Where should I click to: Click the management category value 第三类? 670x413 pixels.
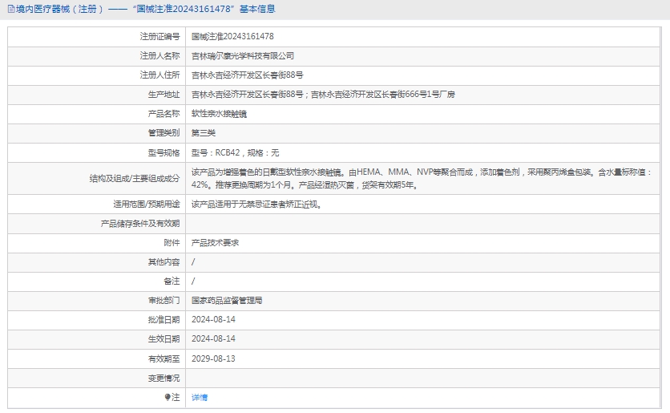coord(204,133)
